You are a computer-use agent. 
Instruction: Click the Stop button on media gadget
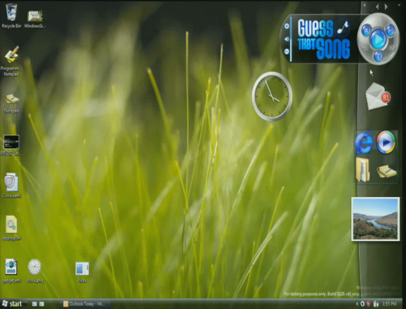coord(366,30)
